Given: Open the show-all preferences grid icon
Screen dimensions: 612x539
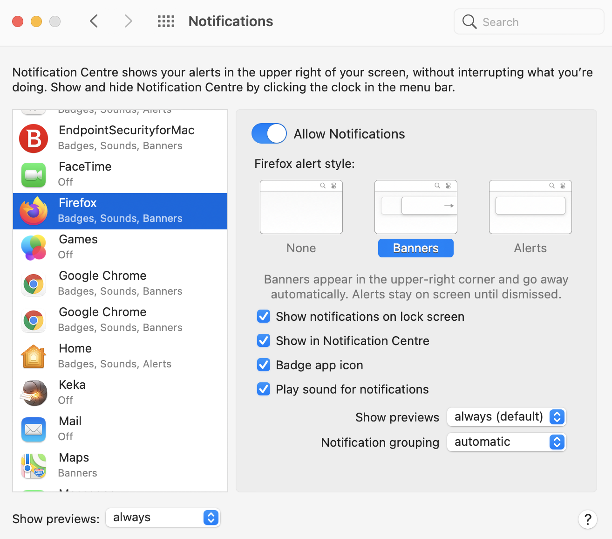Looking at the screenshot, I should click(166, 21).
